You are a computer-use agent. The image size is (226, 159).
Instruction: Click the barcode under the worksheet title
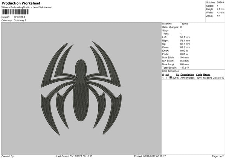point(15,12)
